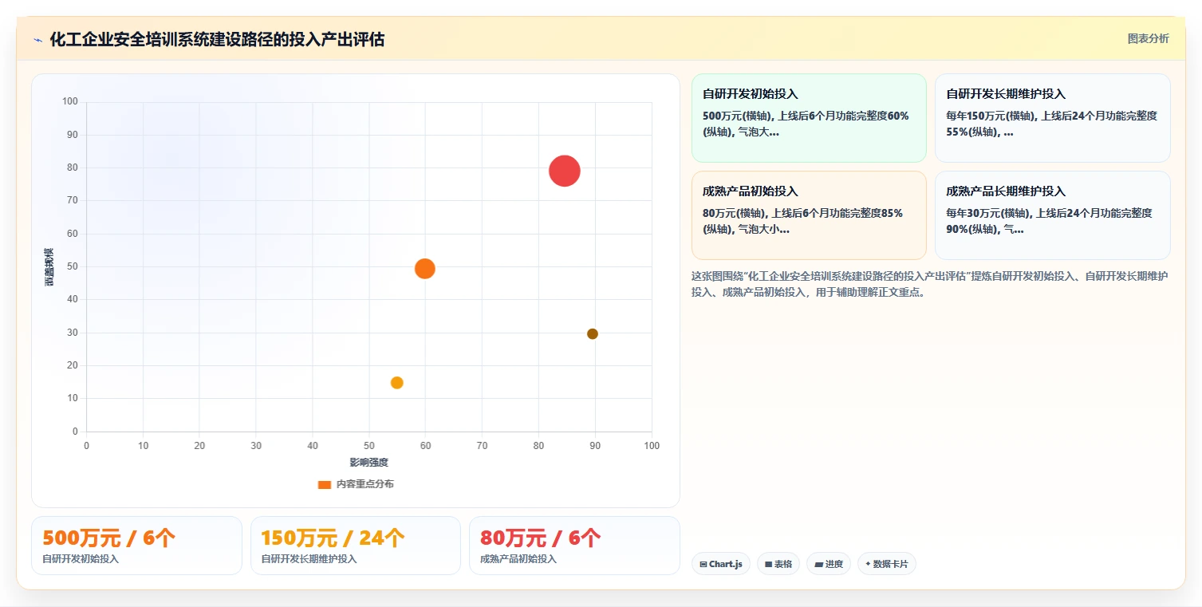Screen dimensions: 1202x607
Task: Click the 80万元 / 6个 stat card
Action: (x=574, y=546)
